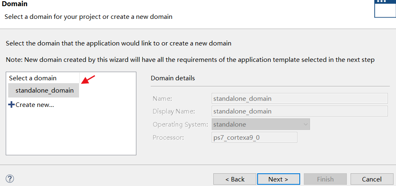Image resolution: width=396 pixels, height=186 pixels.
Task: Proceed with the "Next >" button
Action: (278, 179)
